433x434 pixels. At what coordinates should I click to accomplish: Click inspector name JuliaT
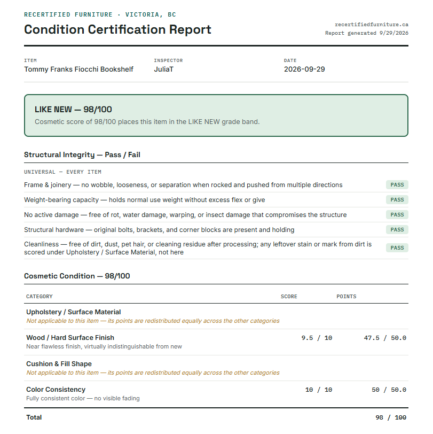164,69
